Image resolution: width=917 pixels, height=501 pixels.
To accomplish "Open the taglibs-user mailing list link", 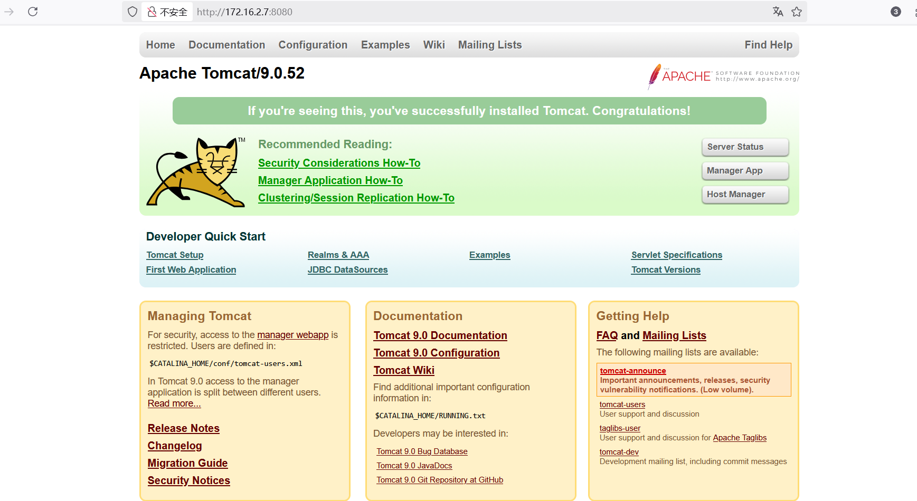I will pyautogui.click(x=620, y=428).
